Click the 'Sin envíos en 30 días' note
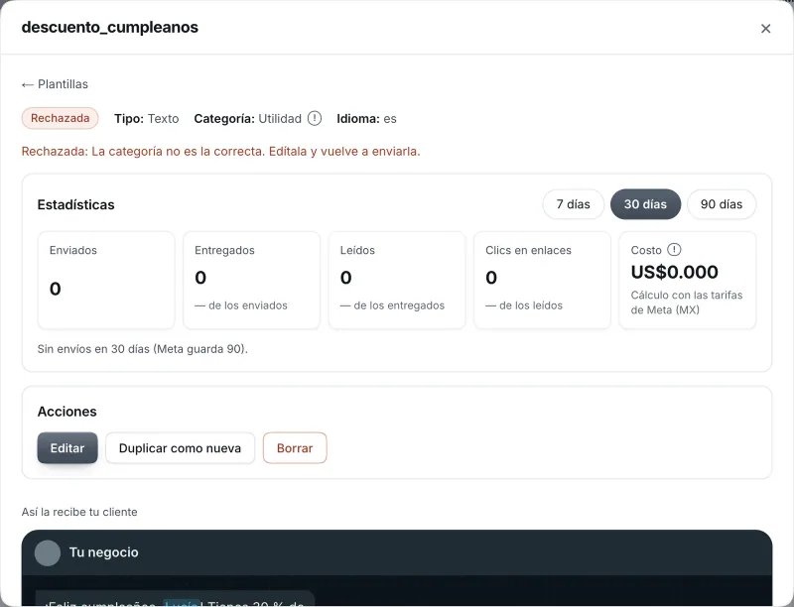The width and height of the screenshot is (794, 607). [142, 349]
